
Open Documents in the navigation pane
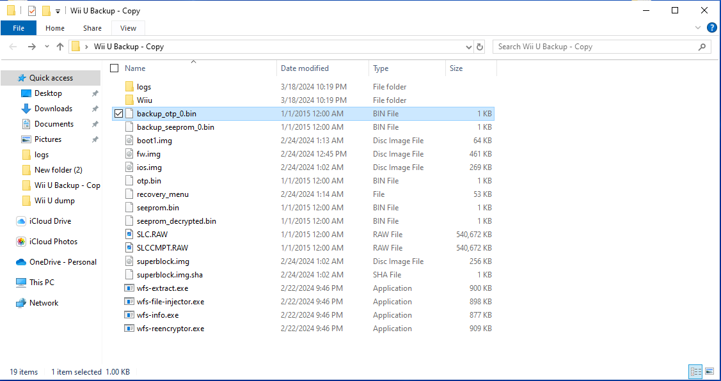54,124
